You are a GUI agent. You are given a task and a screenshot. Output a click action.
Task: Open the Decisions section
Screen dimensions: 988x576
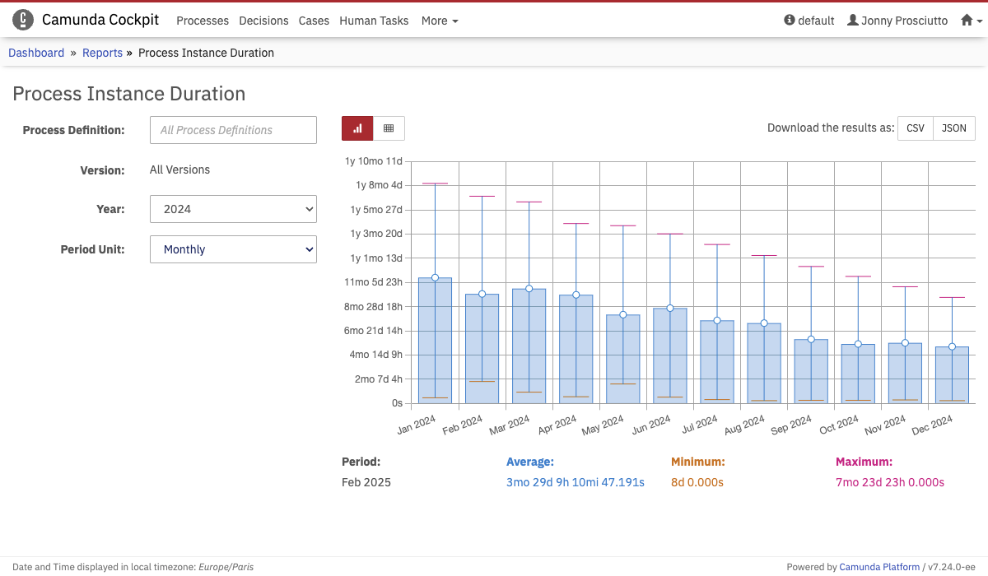pyautogui.click(x=263, y=21)
